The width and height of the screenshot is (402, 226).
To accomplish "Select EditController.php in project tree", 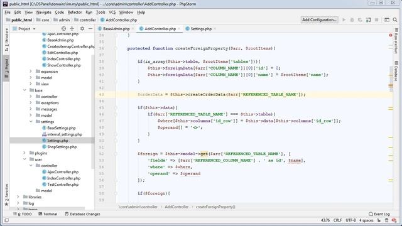I will click(x=60, y=53).
